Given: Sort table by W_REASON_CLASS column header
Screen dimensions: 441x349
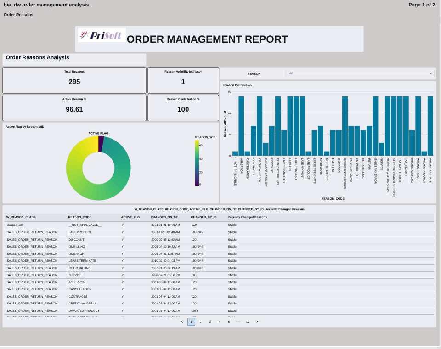Looking at the screenshot, I should click(21, 217).
